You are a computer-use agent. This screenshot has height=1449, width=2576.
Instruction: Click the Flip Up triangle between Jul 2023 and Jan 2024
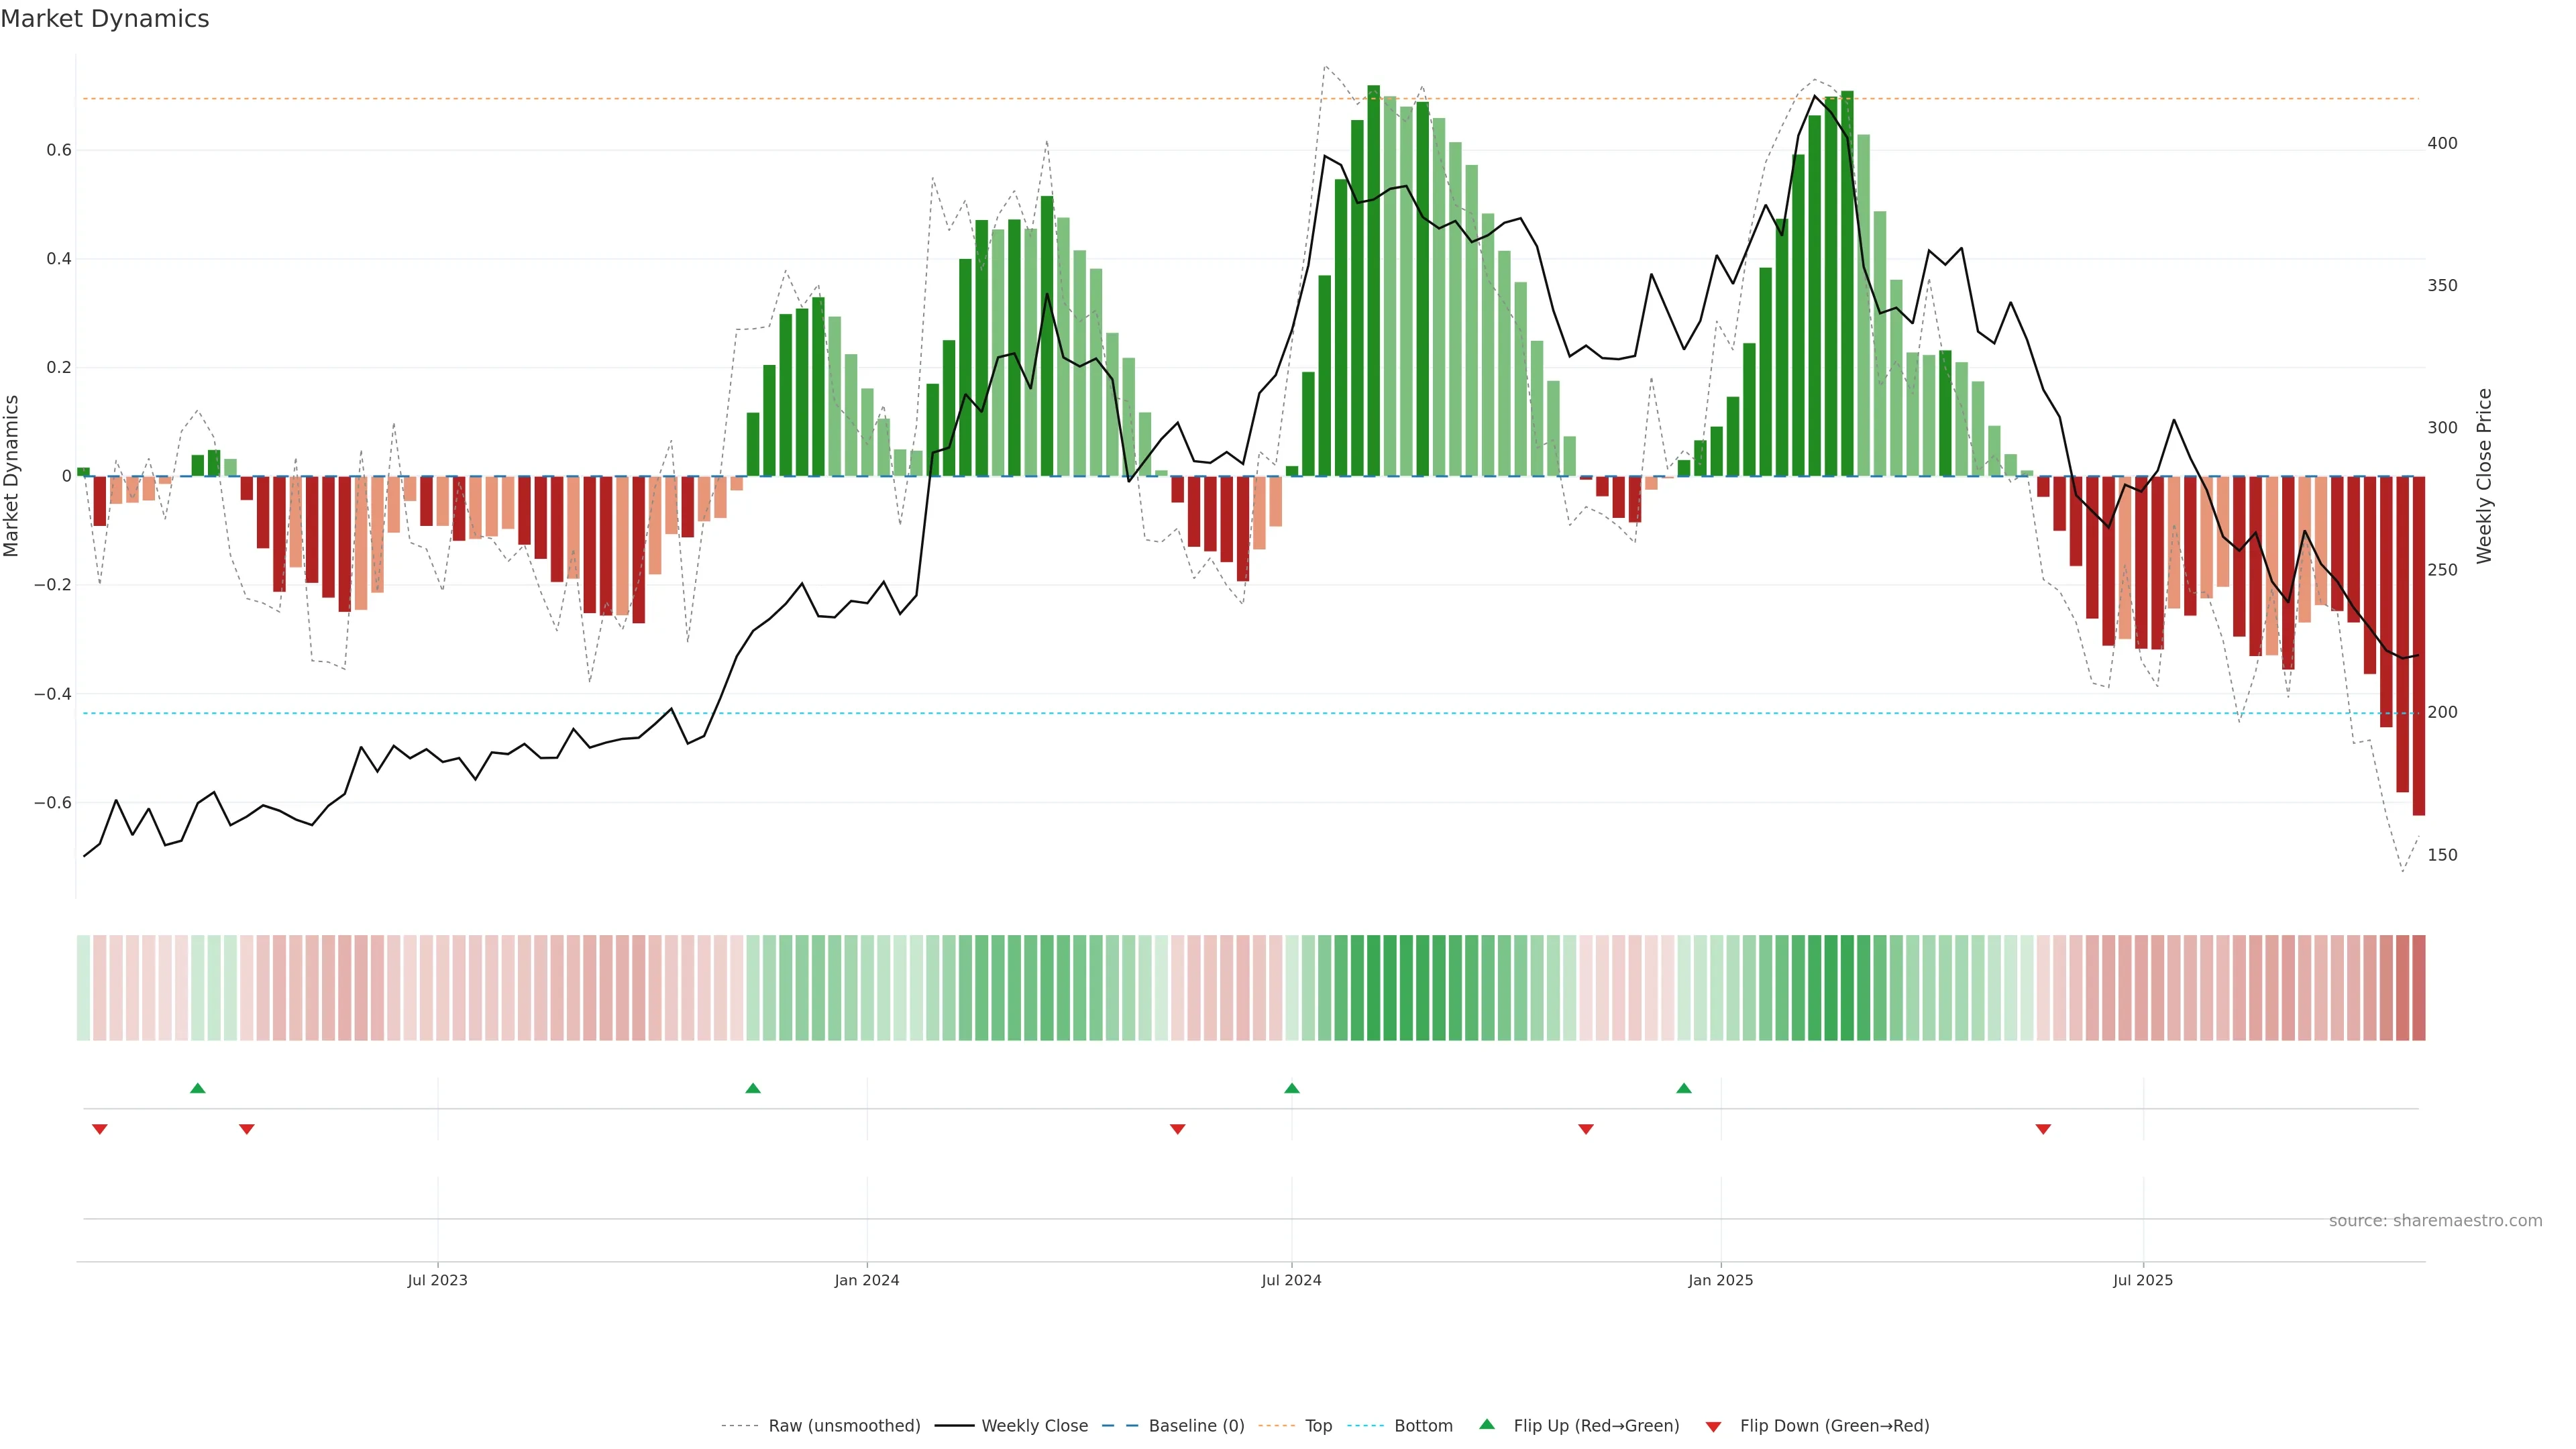coord(753,1088)
